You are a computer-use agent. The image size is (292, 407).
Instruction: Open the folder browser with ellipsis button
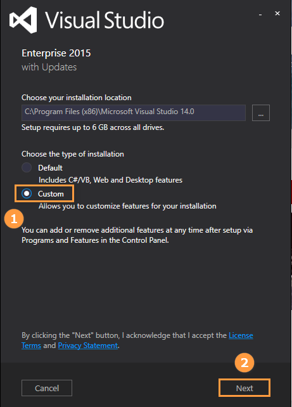pyautogui.click(x=260, y=113)
